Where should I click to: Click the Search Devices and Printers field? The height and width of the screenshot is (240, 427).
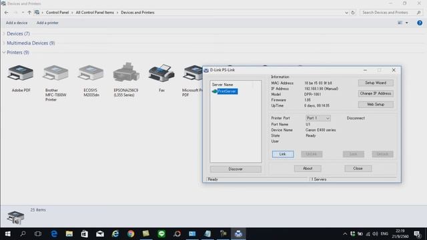391,13
